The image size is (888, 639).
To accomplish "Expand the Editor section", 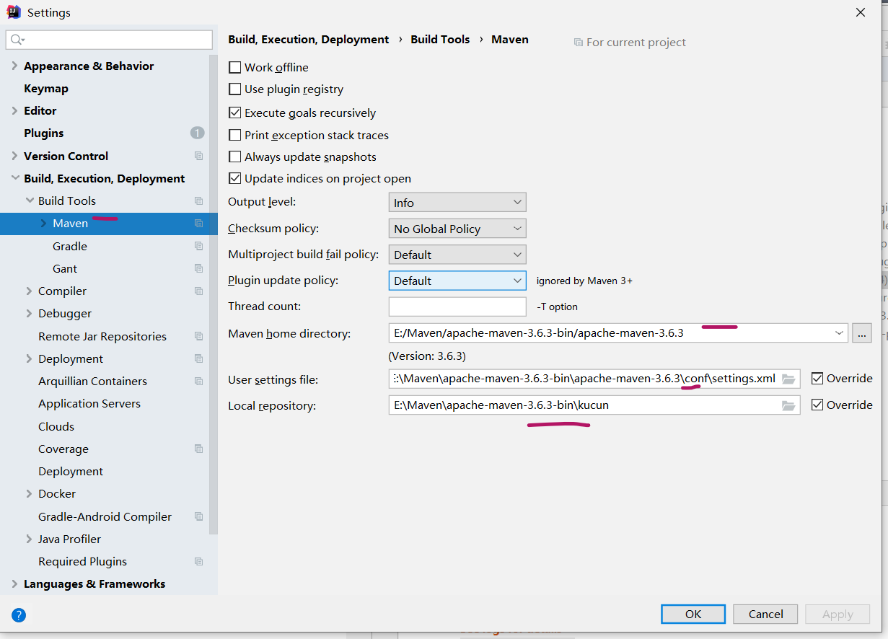I will pos(14,110).
